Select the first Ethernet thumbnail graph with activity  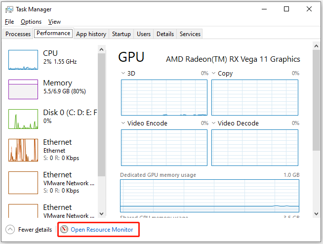[x=23, y=150]
